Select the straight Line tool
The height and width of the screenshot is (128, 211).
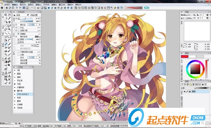(6, 33)
